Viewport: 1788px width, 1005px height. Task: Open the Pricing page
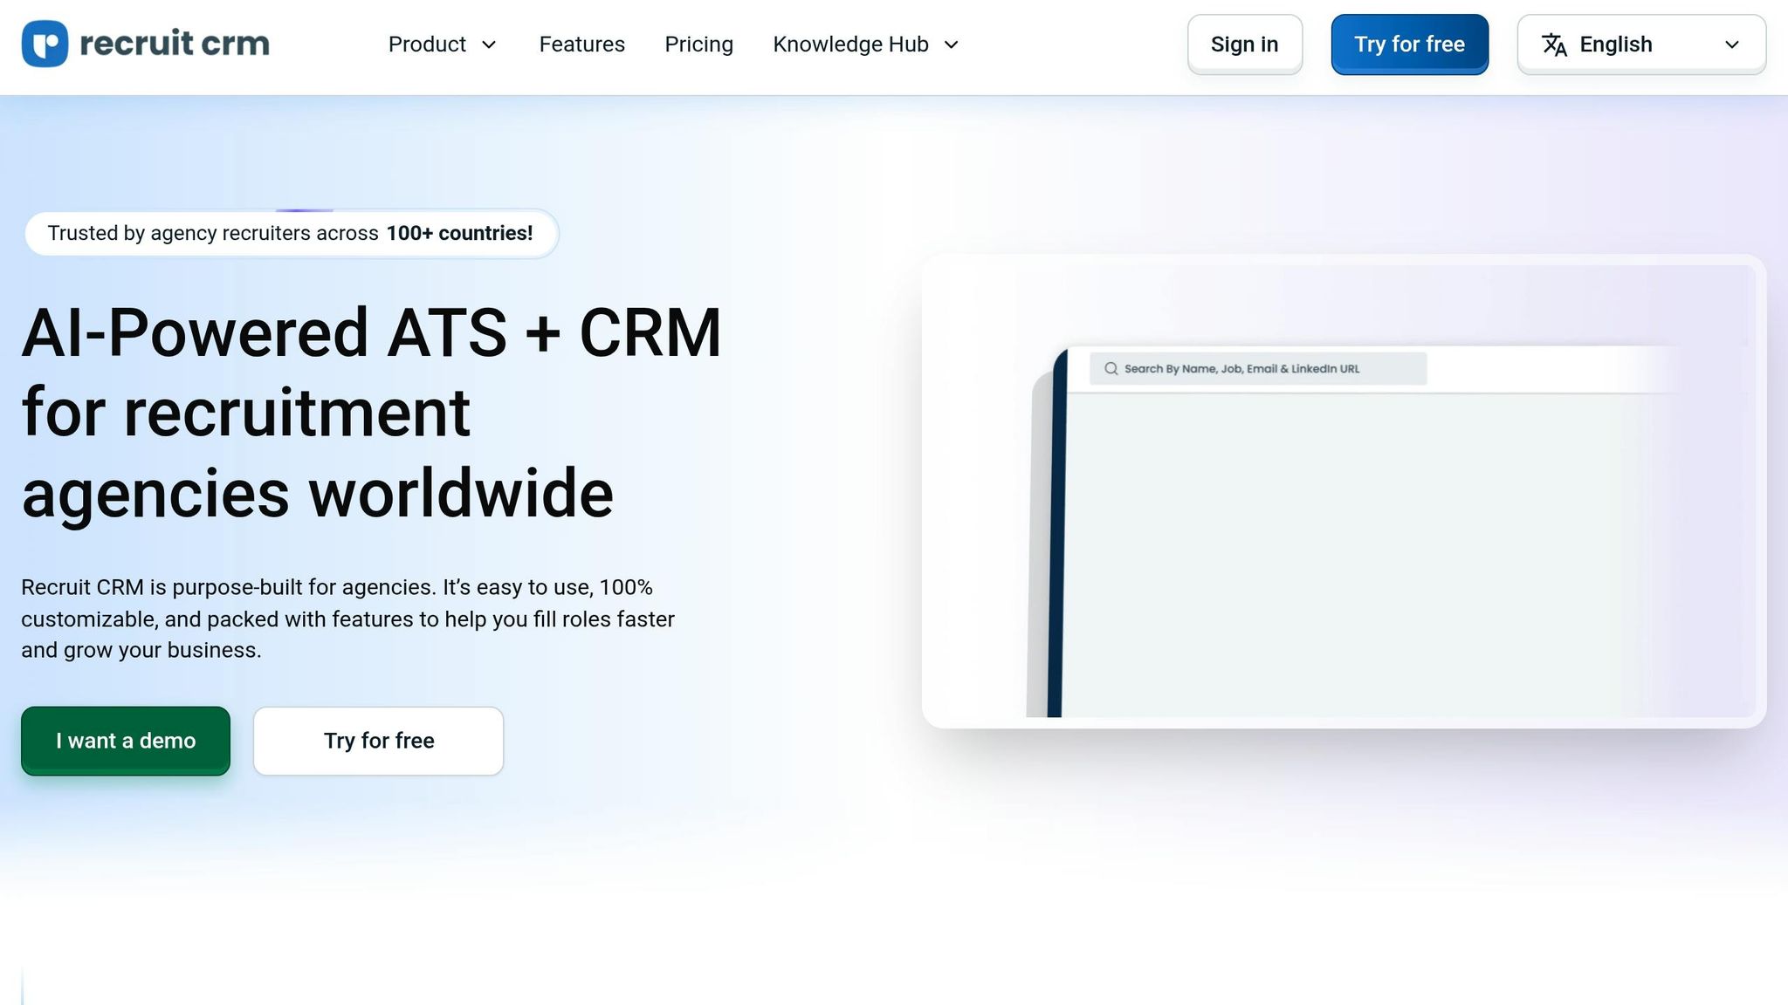click(x=698, y=44)
